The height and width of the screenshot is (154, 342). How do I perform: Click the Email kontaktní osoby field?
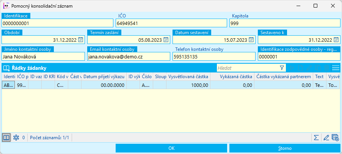pyautogui.click(x=129, y=57)
